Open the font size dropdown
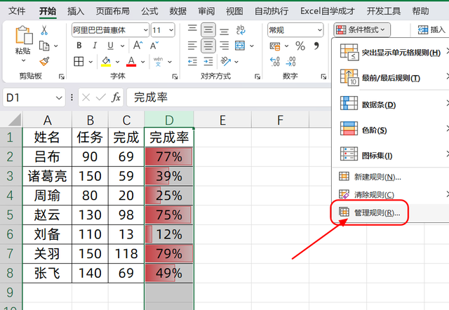Image resolution: width=449 pixels, height=310 pixels. tap(171, 30)
